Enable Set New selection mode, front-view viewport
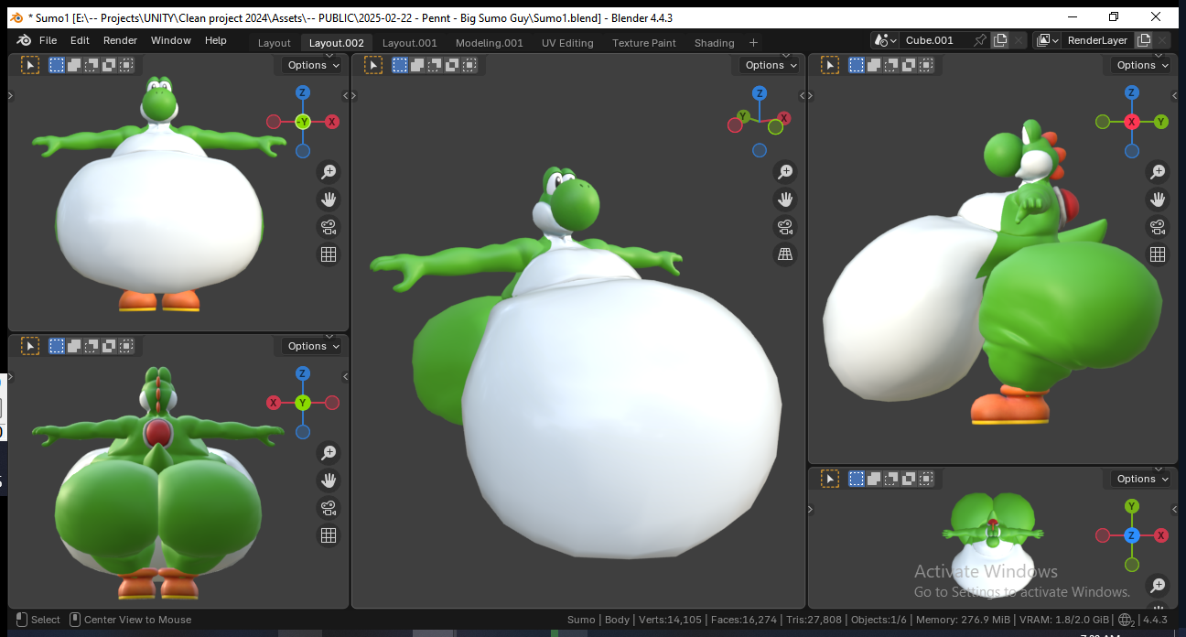 point(57,65)
